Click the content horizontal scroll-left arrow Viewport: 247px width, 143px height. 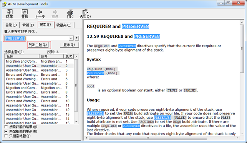86,138
